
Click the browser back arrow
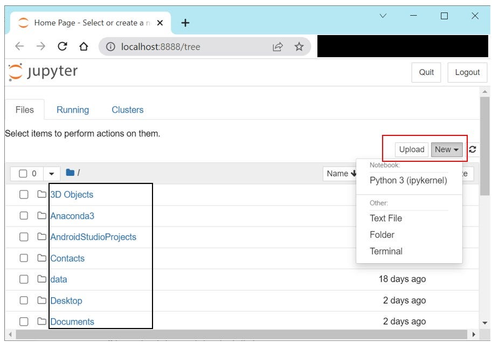(19, 46)
